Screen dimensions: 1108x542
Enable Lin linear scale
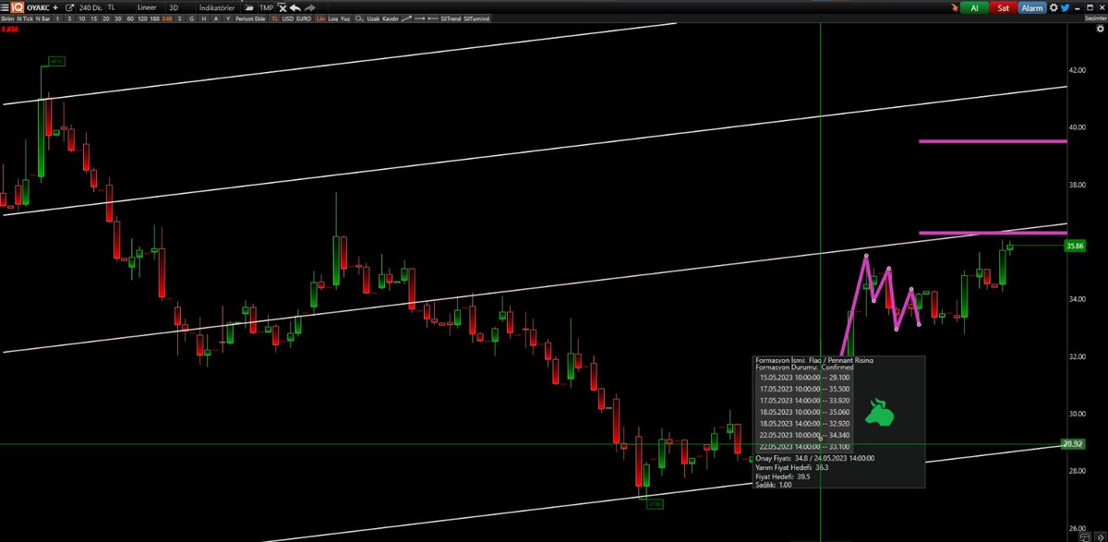[320, 18]
